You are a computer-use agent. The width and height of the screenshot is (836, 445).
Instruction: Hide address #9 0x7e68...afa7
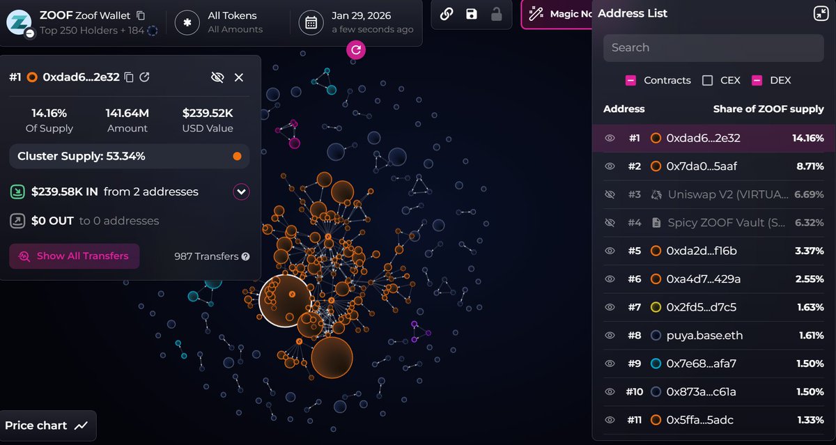point(610,364)
